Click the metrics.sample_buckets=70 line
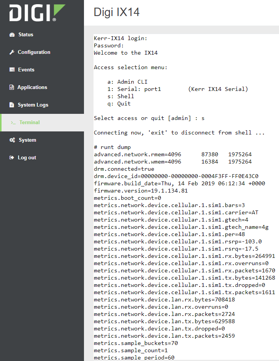279x361 pixels. click(x=136, y=343)
